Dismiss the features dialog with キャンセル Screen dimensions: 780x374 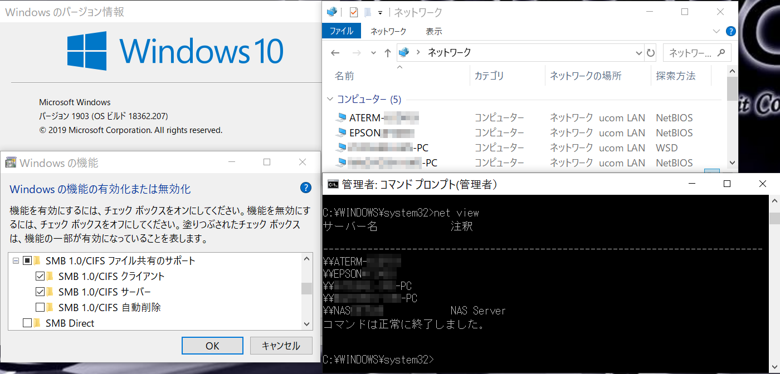click(x=281, y=346)
